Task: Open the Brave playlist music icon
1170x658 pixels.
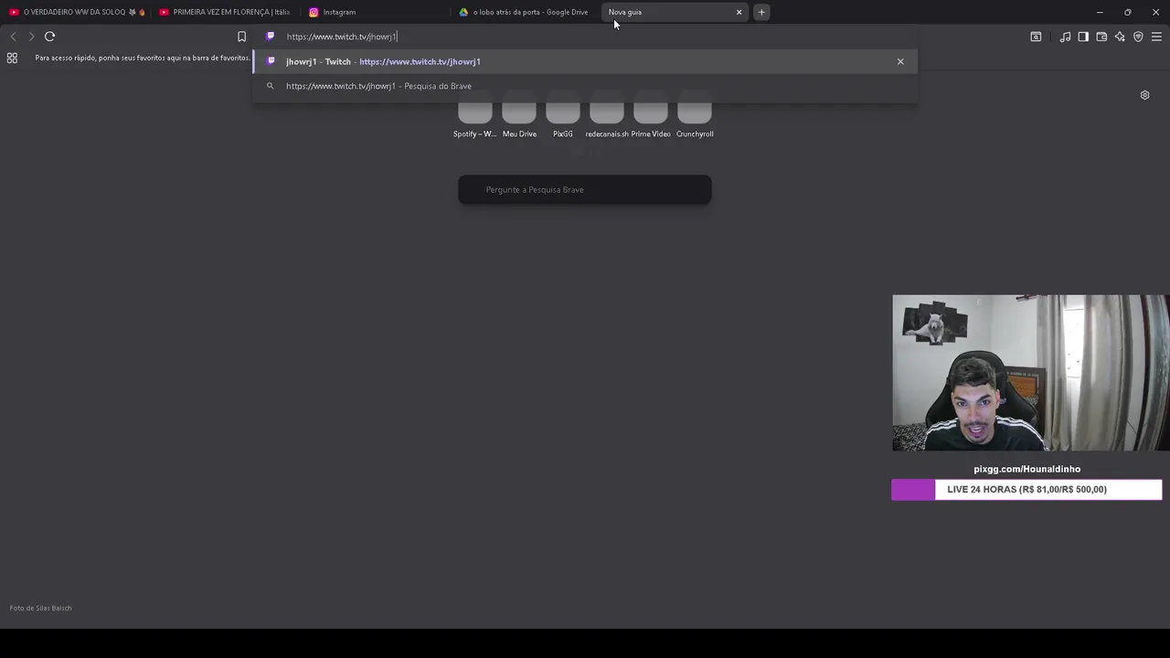Action: click(1065, 37)
